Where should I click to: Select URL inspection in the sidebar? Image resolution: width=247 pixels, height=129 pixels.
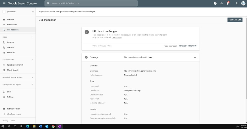[x=18, y=30]
